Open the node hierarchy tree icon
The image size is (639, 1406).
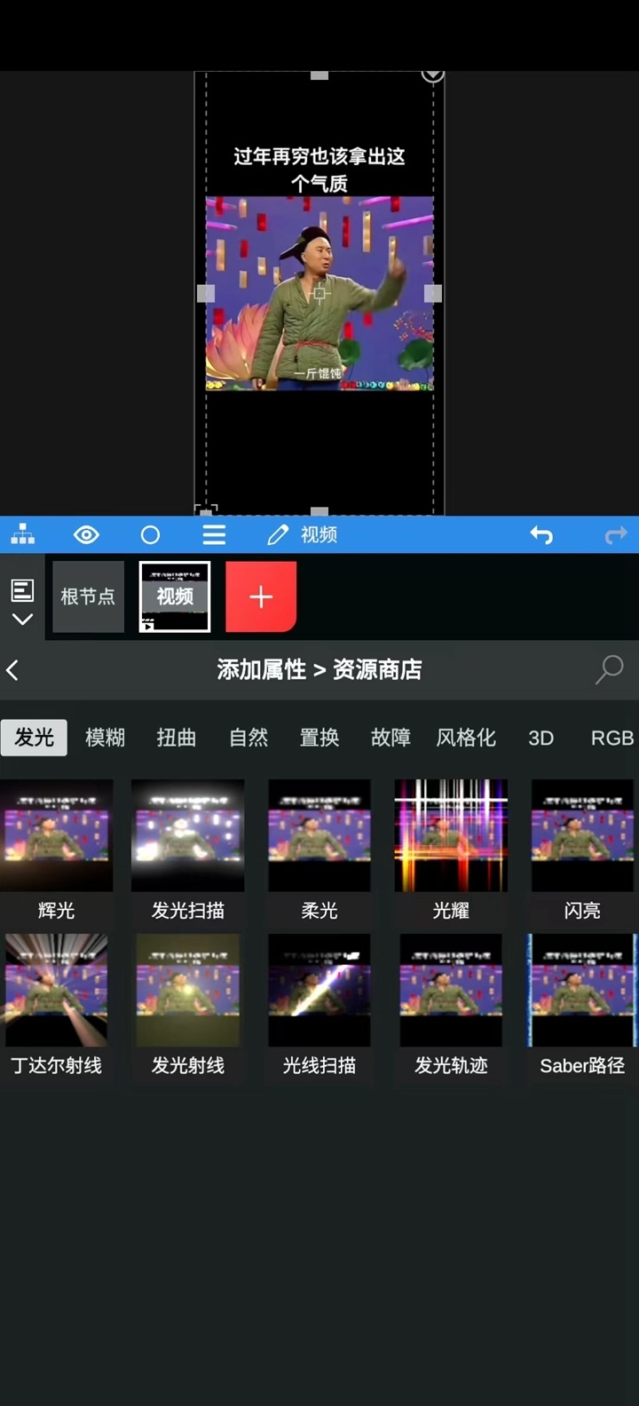click(23, 534)
